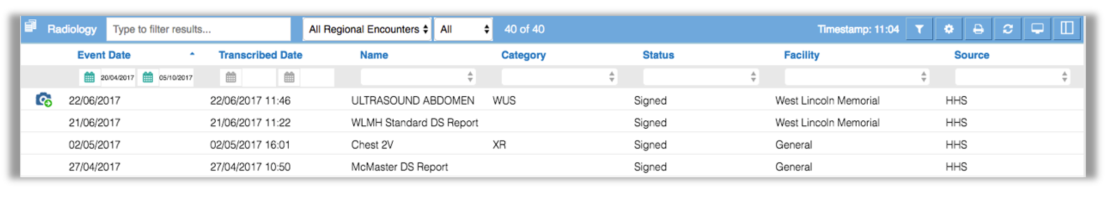Open the Name column filter dropdown
Image resolution: width=1111 pixels, height=199 pixels.
(418, 77)
